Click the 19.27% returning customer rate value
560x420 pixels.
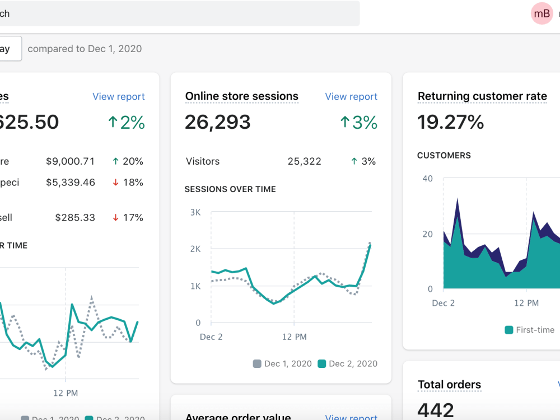tap(451, 122)
